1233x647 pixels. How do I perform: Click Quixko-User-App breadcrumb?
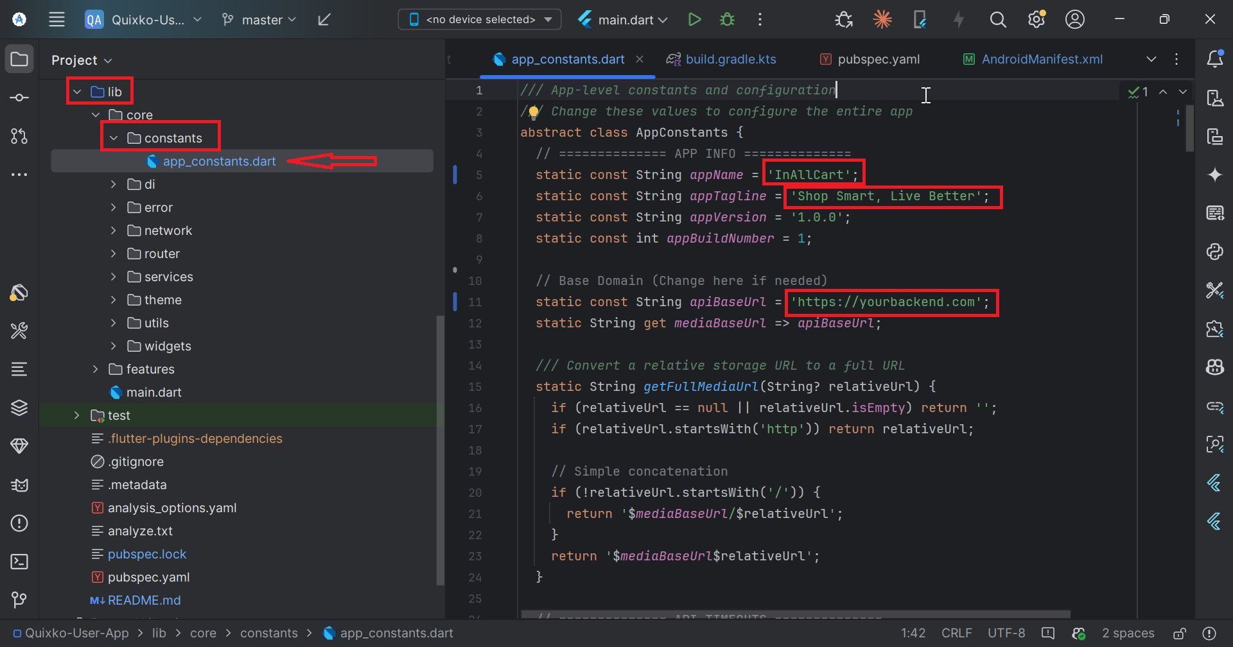(x=76, y=634)
